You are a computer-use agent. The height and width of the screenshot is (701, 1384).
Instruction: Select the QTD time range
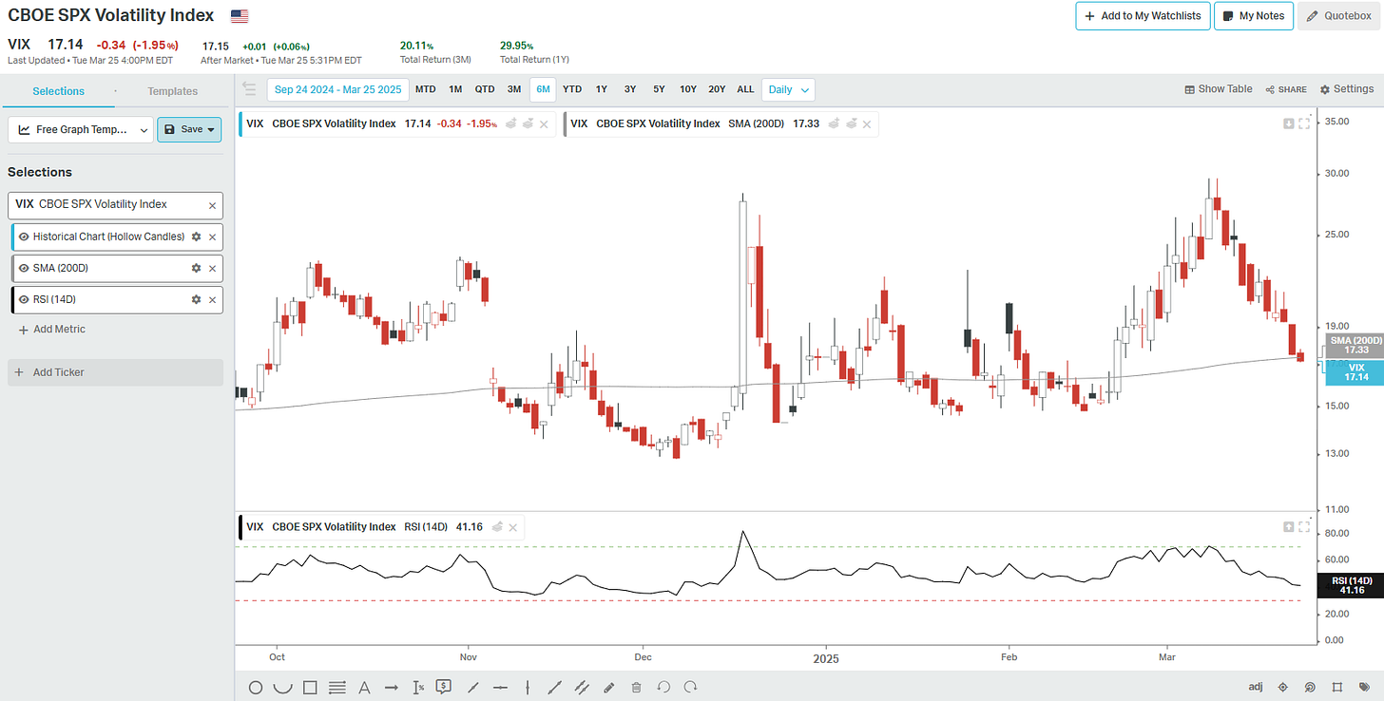485,89
